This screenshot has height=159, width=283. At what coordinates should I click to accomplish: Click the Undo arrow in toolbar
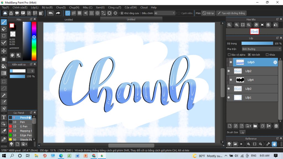click(51, 13)
